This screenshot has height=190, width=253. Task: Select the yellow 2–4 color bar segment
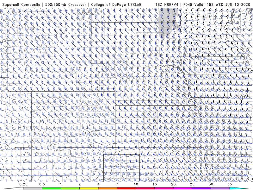(89, 188)
